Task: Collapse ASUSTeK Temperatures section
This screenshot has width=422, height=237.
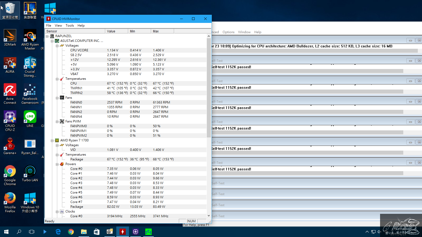Action: [x=57, y=79]
